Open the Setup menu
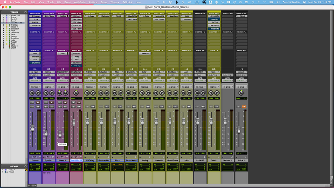The image size is (334, 188). point(104,2)
